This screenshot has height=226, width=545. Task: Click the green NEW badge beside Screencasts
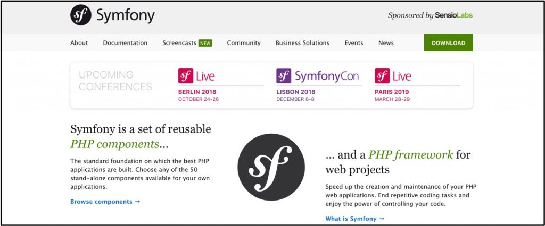(x=205, y=43)
